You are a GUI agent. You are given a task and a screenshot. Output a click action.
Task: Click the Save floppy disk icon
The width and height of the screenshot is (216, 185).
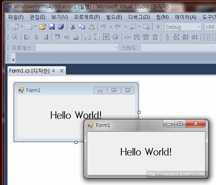pos(52,27)
